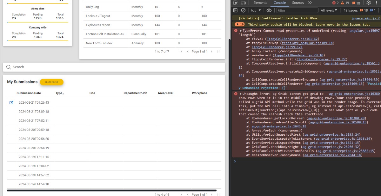Screen dimensions: 381x196
Task: Expand the TypeError stack trace triangle
Action: pos(241,31)
